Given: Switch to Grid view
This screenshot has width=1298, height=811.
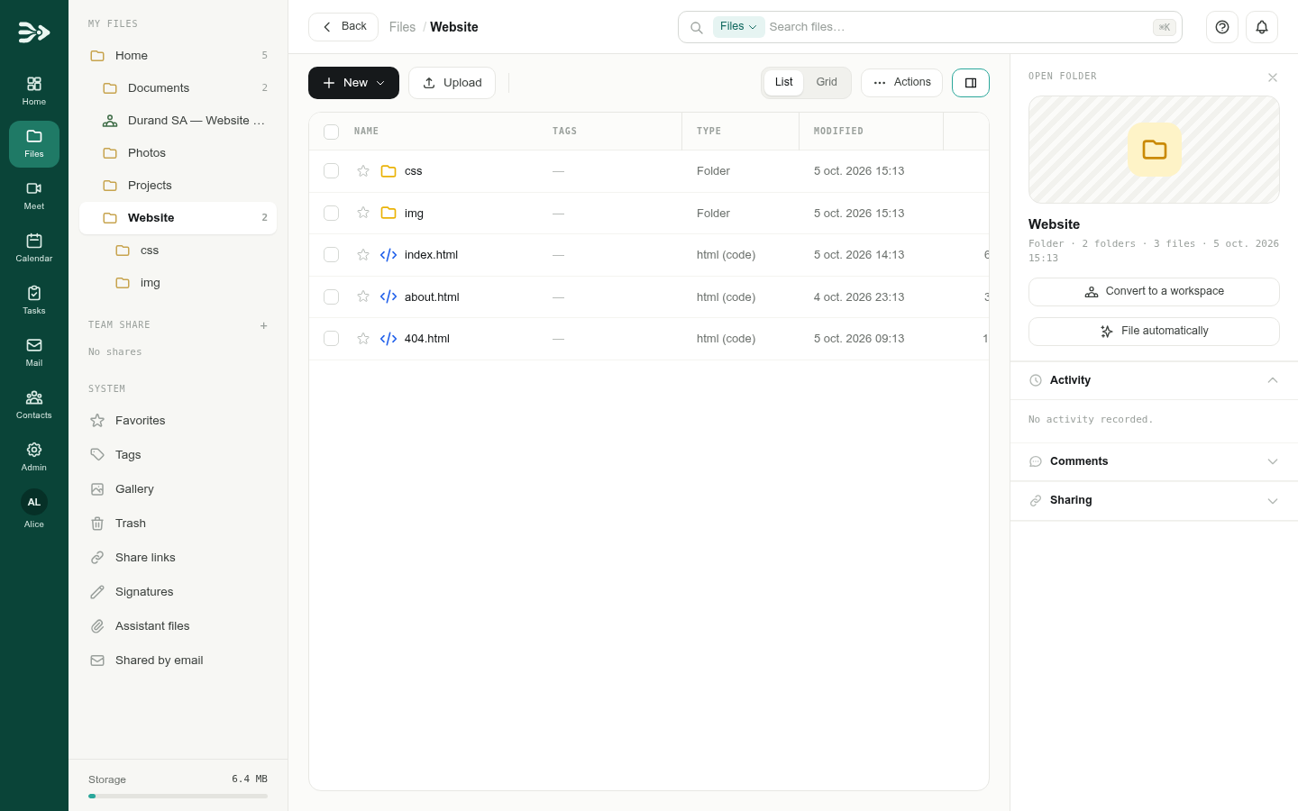Looking at the screenshot, I should point(827,82).
